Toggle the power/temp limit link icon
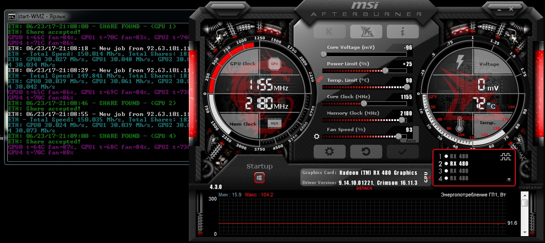The width and height of the screenshot is (545, 243). coord(320,79)
